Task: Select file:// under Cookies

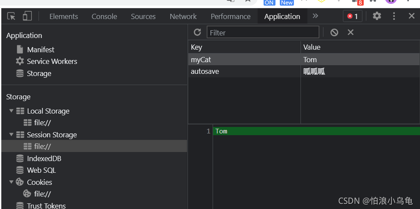Action: 42,194
